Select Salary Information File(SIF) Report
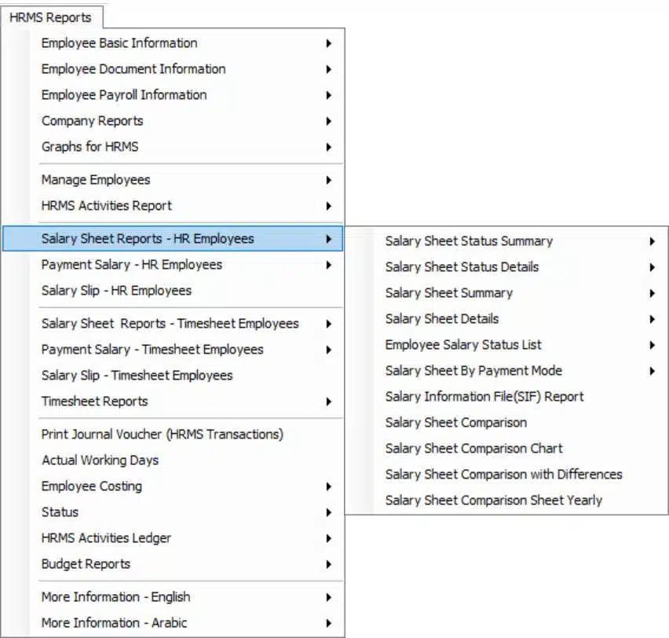 [506, 397]
